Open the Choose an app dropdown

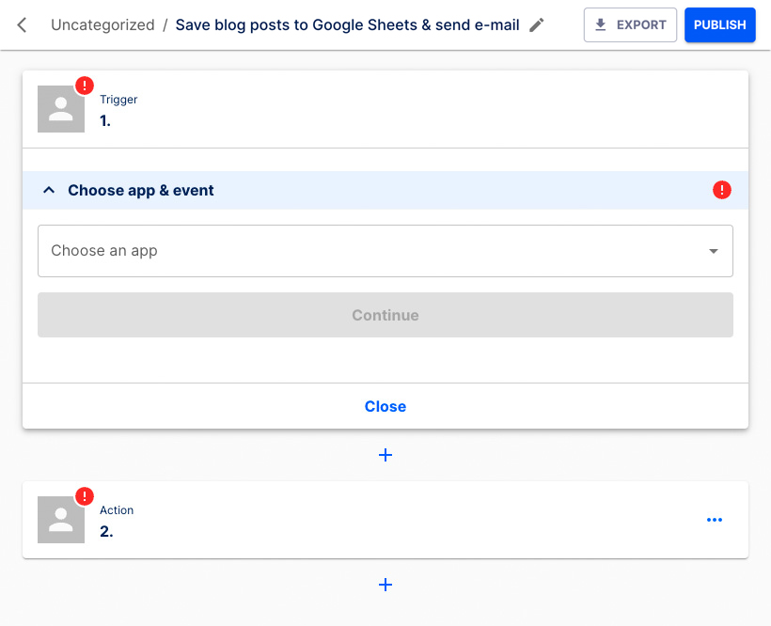click(385, 251)
